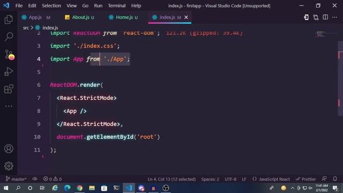Viewport: 343px width, 193px height.
Task: Click the Prettier status bar item
Action: (x=305, y=179)
